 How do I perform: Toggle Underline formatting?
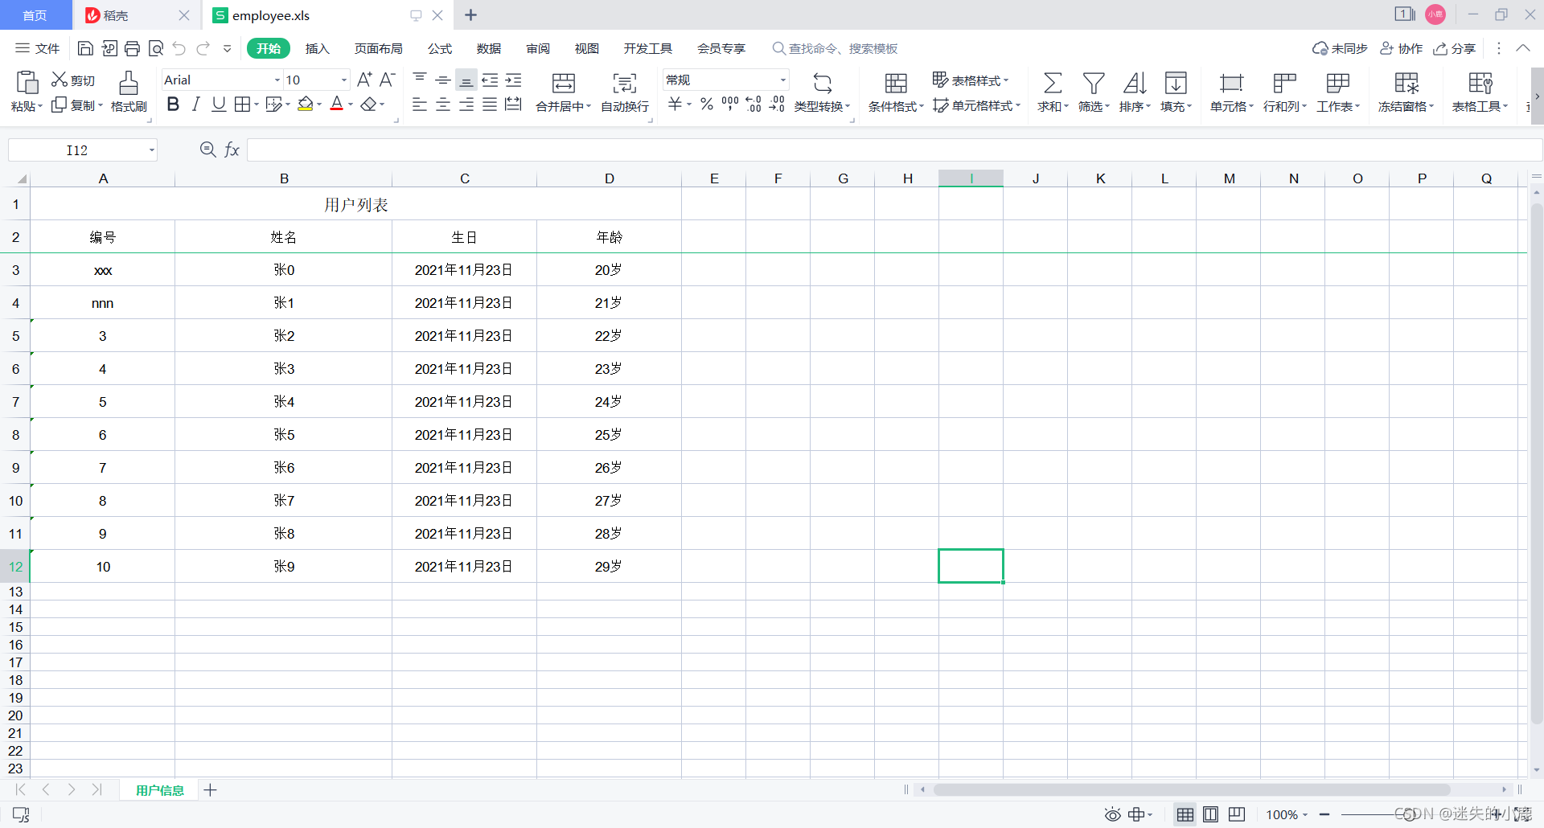pyautogui.click(x=219, y=105)
